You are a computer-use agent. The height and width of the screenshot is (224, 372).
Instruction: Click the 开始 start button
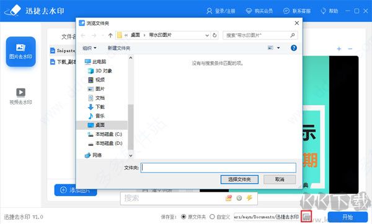click(x=348, y=217)
